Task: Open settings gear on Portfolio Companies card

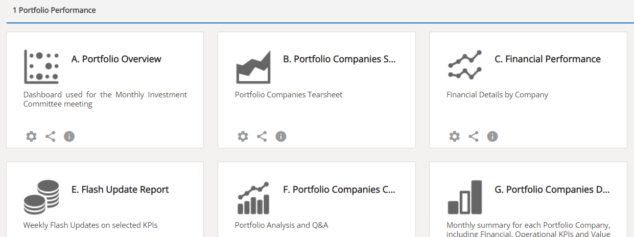Action: coord(243,136)
